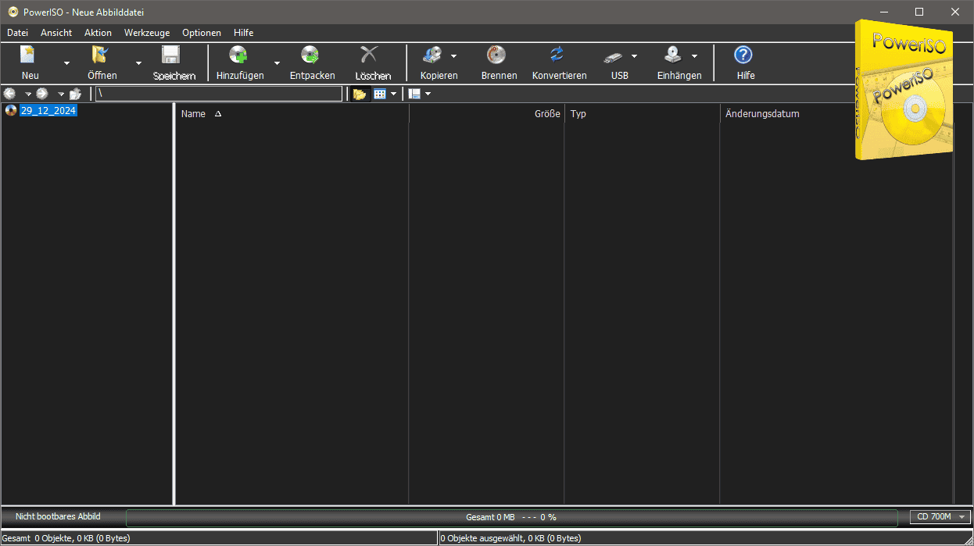Viewport: 974px width, 546px height.
Task: Open the Kopieren dropdown arrow
Action: pyautogui.click(x=453, y=56)
